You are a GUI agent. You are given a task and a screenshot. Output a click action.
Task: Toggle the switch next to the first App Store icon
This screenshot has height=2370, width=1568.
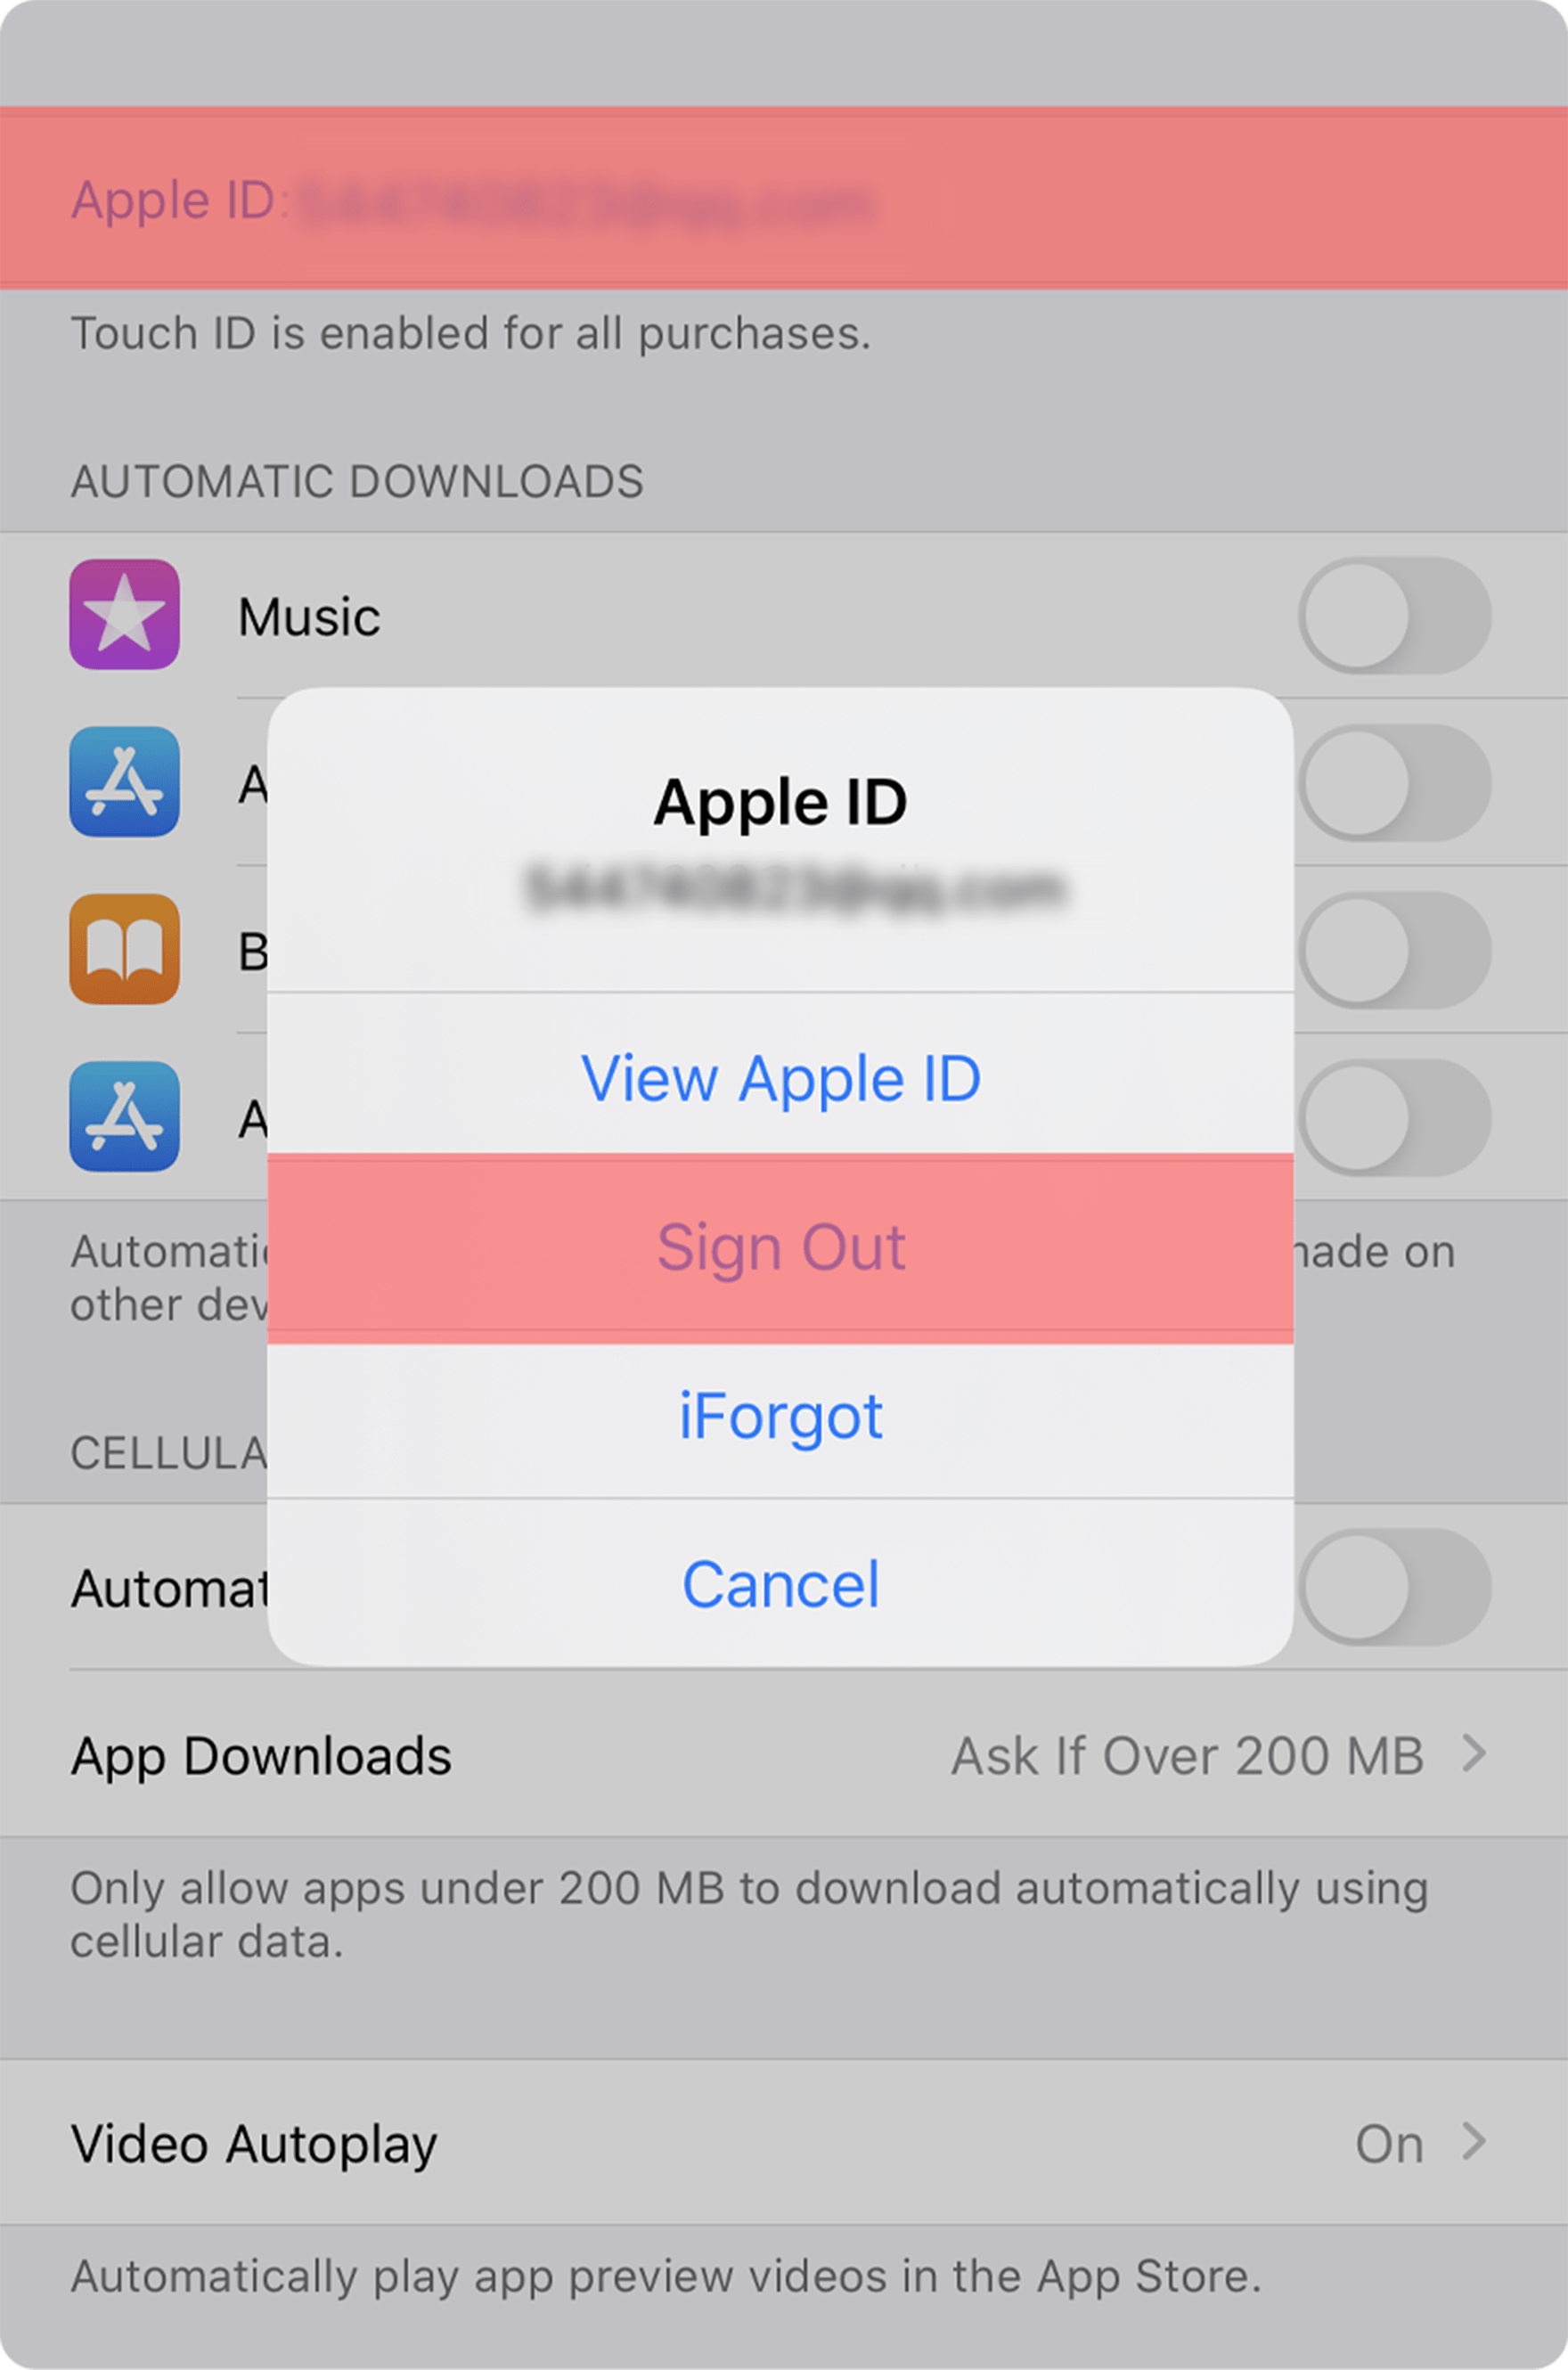[1394, 782]
